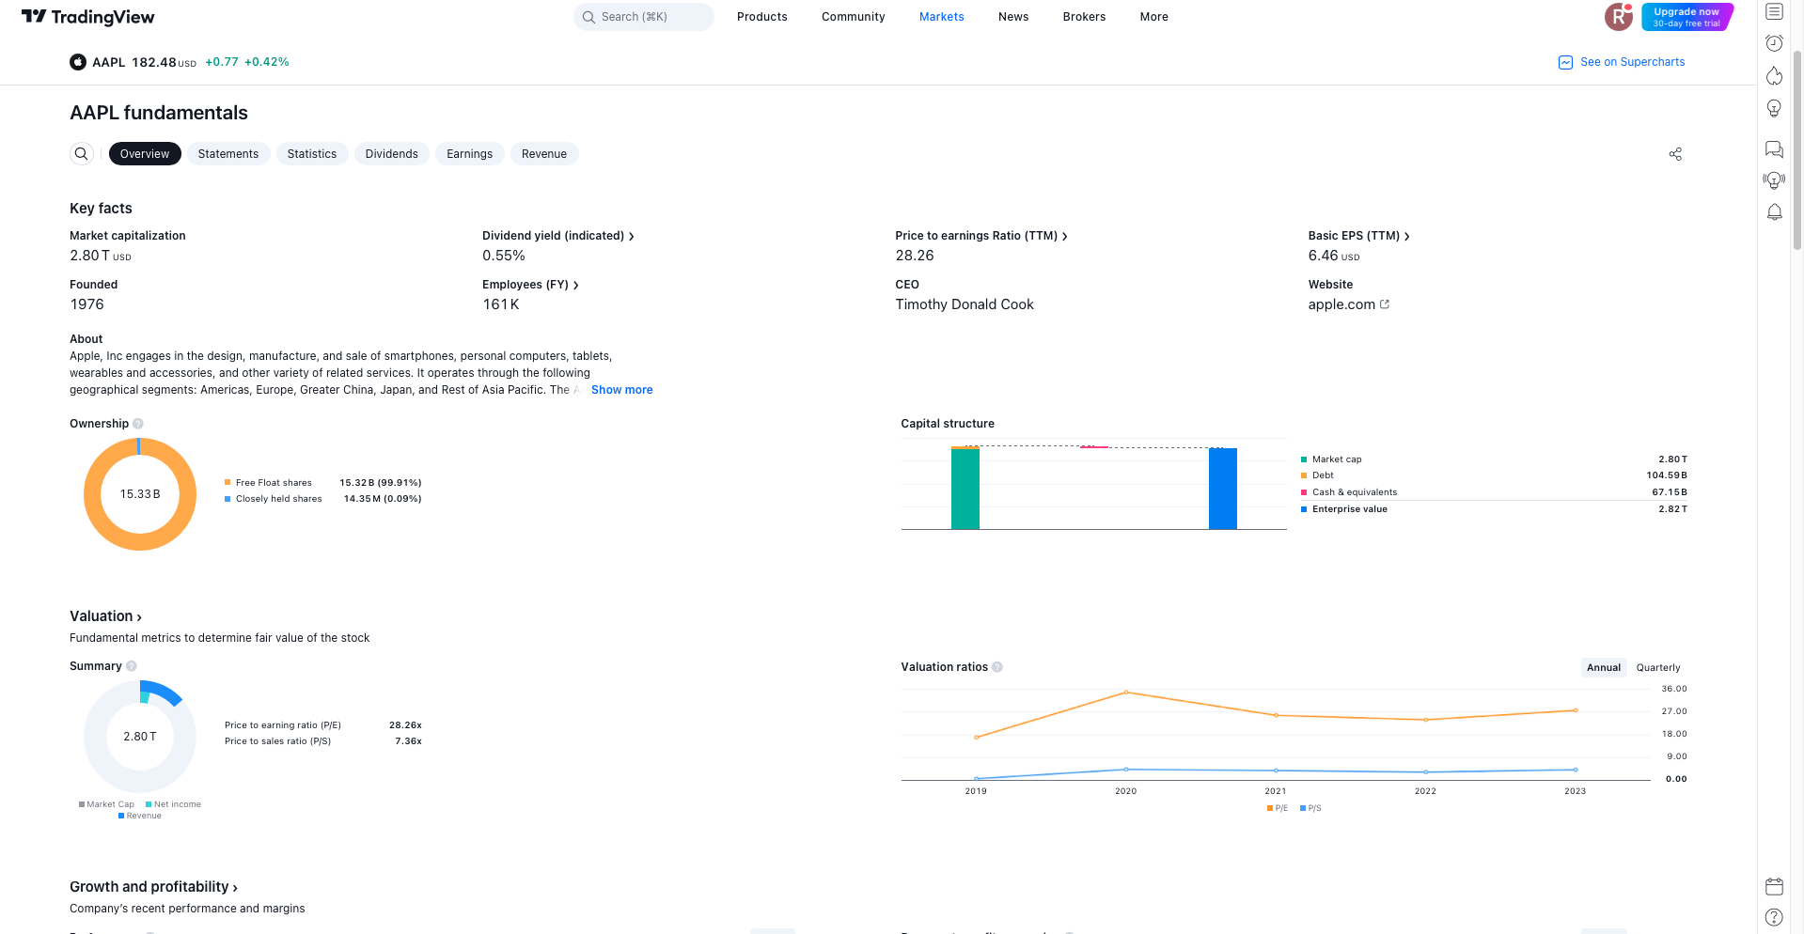Open Growth and profitability section

[x=153, y=887]
